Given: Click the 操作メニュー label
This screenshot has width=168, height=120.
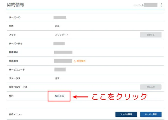Looking at the screenshot, I should [x=16, y=114].
